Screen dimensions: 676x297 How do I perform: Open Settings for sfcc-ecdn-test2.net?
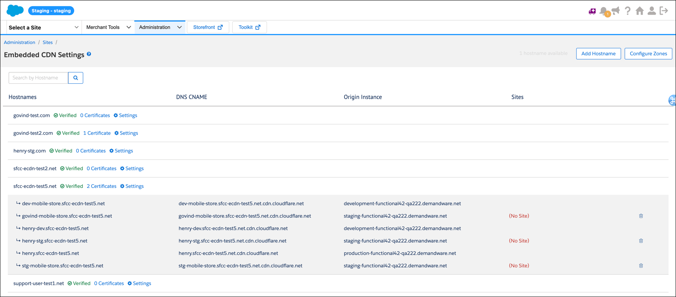point(132,168)
